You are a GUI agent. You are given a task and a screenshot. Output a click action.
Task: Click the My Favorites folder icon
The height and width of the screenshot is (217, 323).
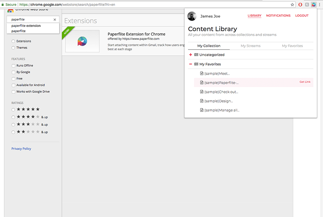coord(196,64)
